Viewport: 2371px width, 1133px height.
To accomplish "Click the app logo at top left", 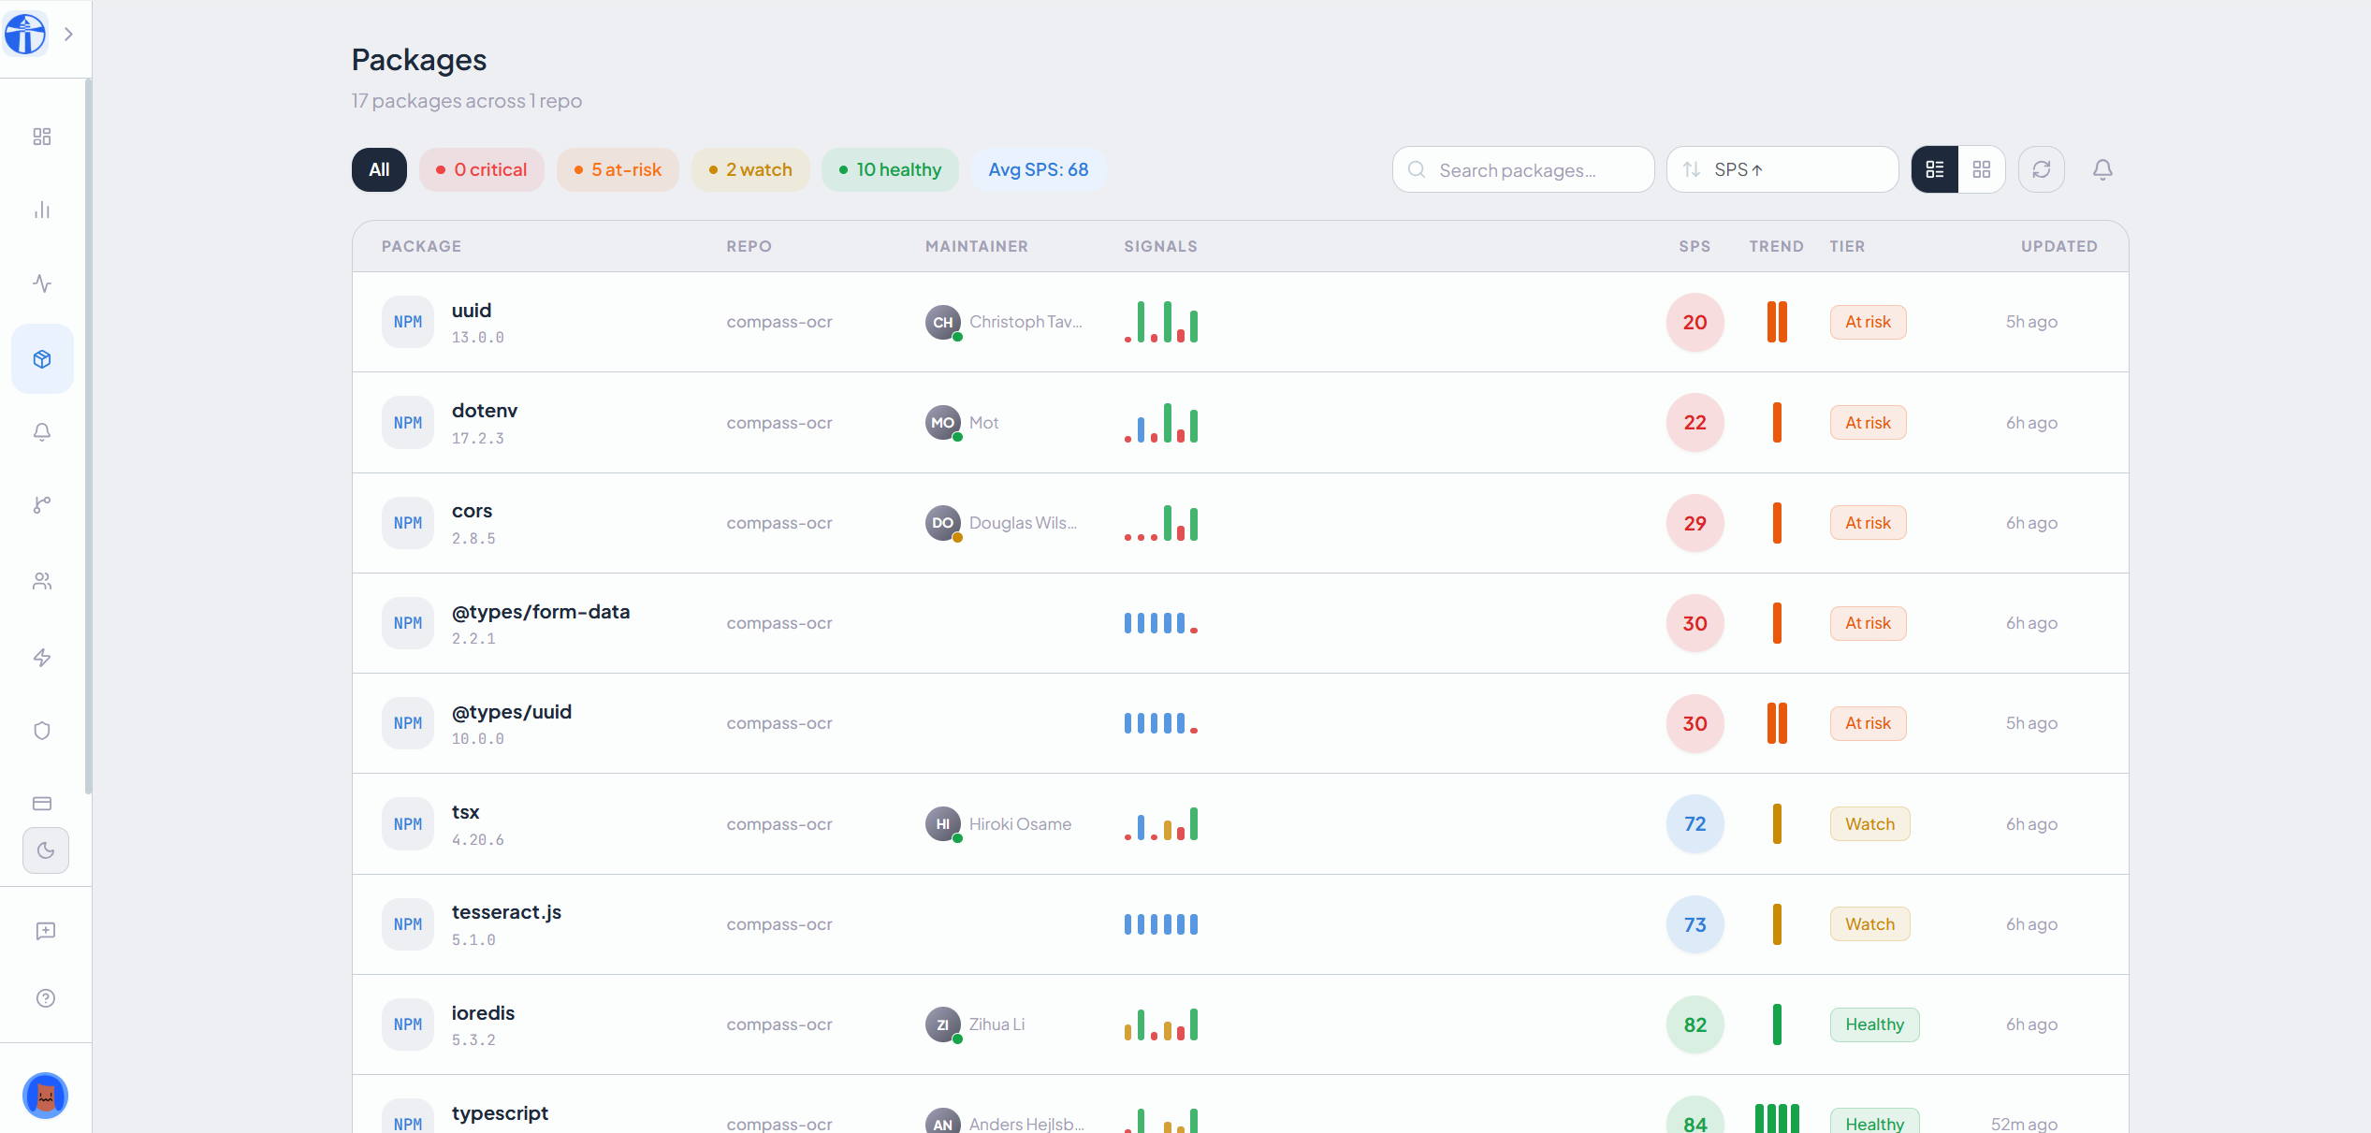I will click(x=25, y=35).
